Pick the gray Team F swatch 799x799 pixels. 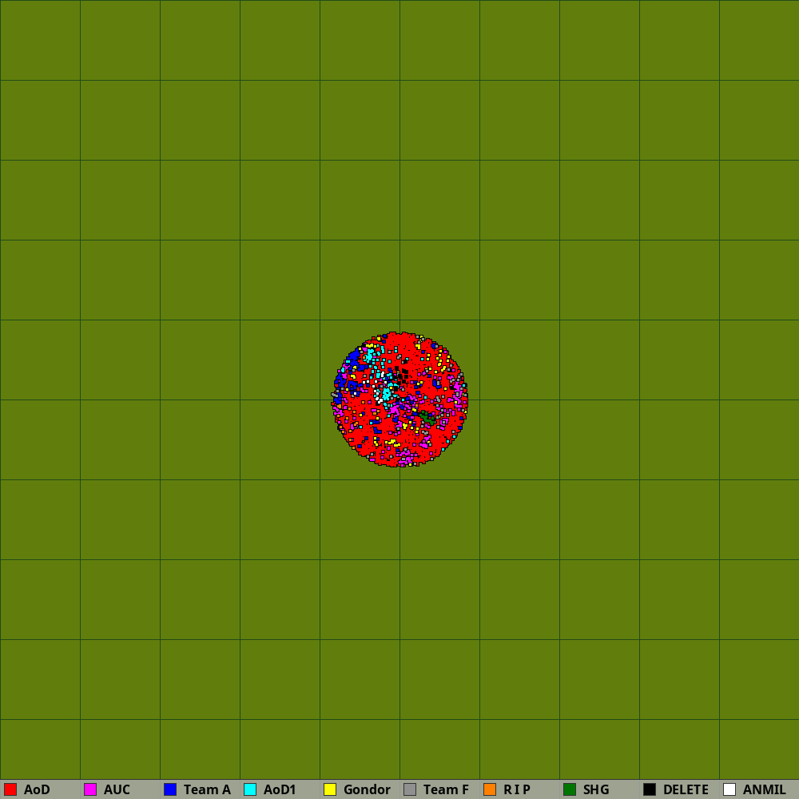[x=410, y=789]
